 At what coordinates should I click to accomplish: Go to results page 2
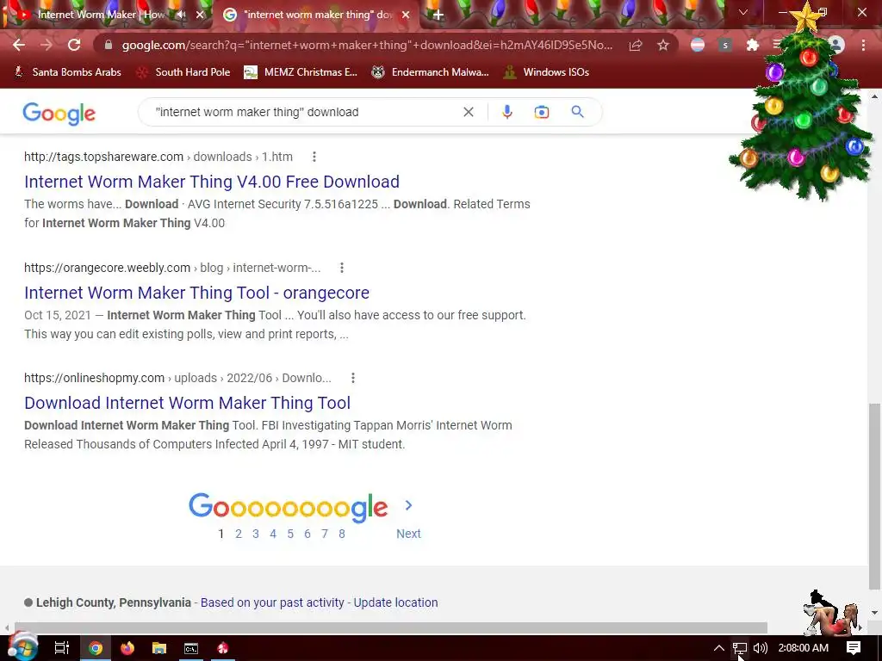[x=239, y=534]
